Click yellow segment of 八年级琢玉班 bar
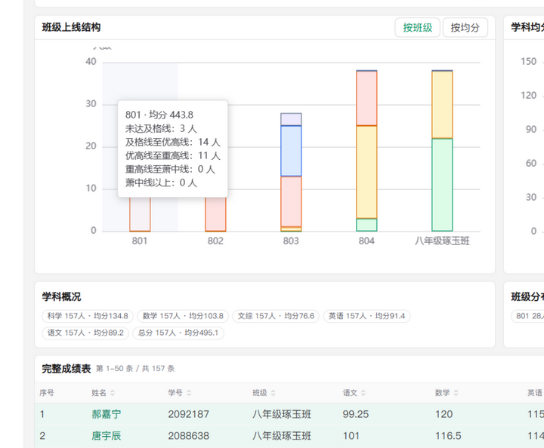544x448 pixels. point(442,105)
